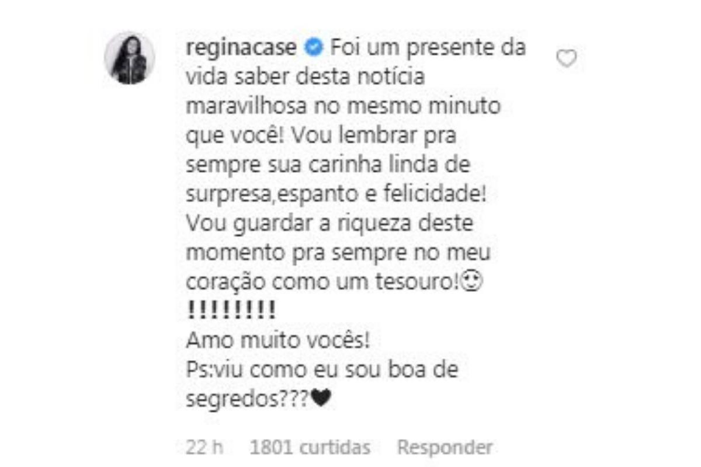Screen dimensions: 701x467
Task: Click the line vida saber desta notícia
Action: tap(305, 78)
